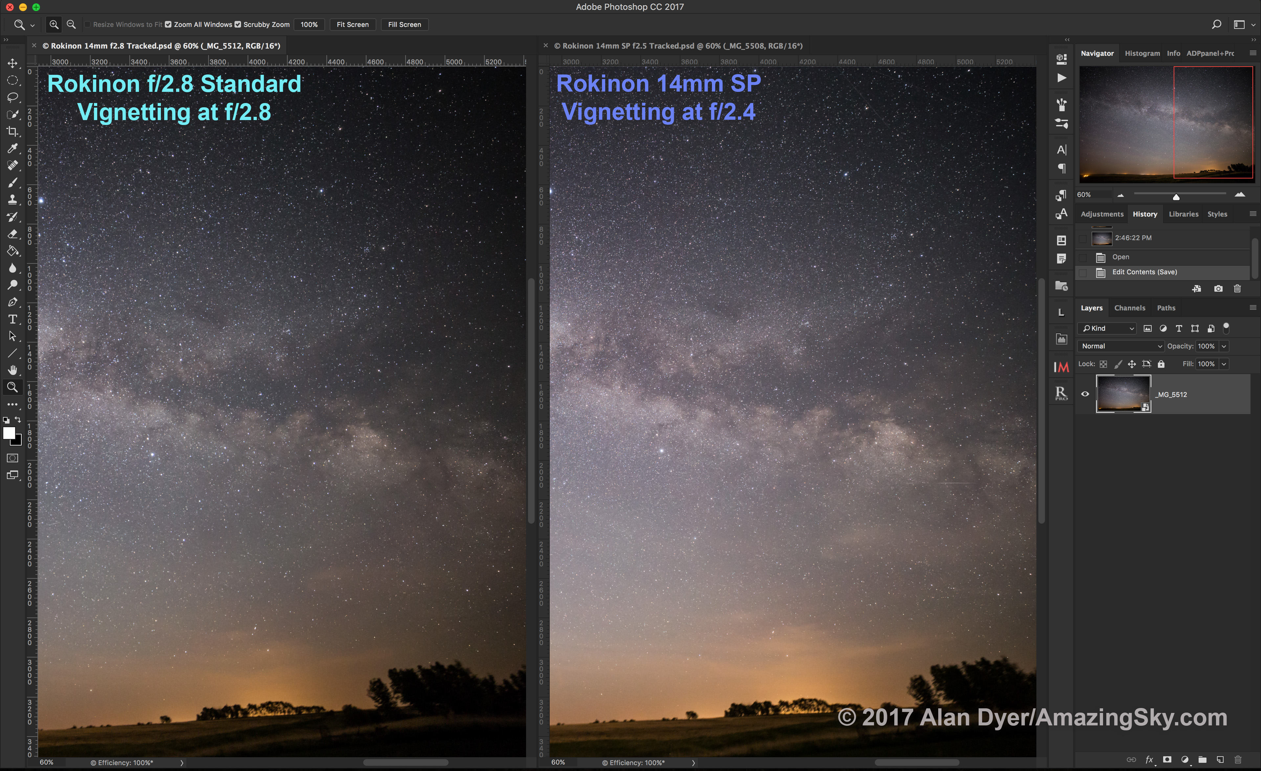Select the Crop tool

pos(12,131)
